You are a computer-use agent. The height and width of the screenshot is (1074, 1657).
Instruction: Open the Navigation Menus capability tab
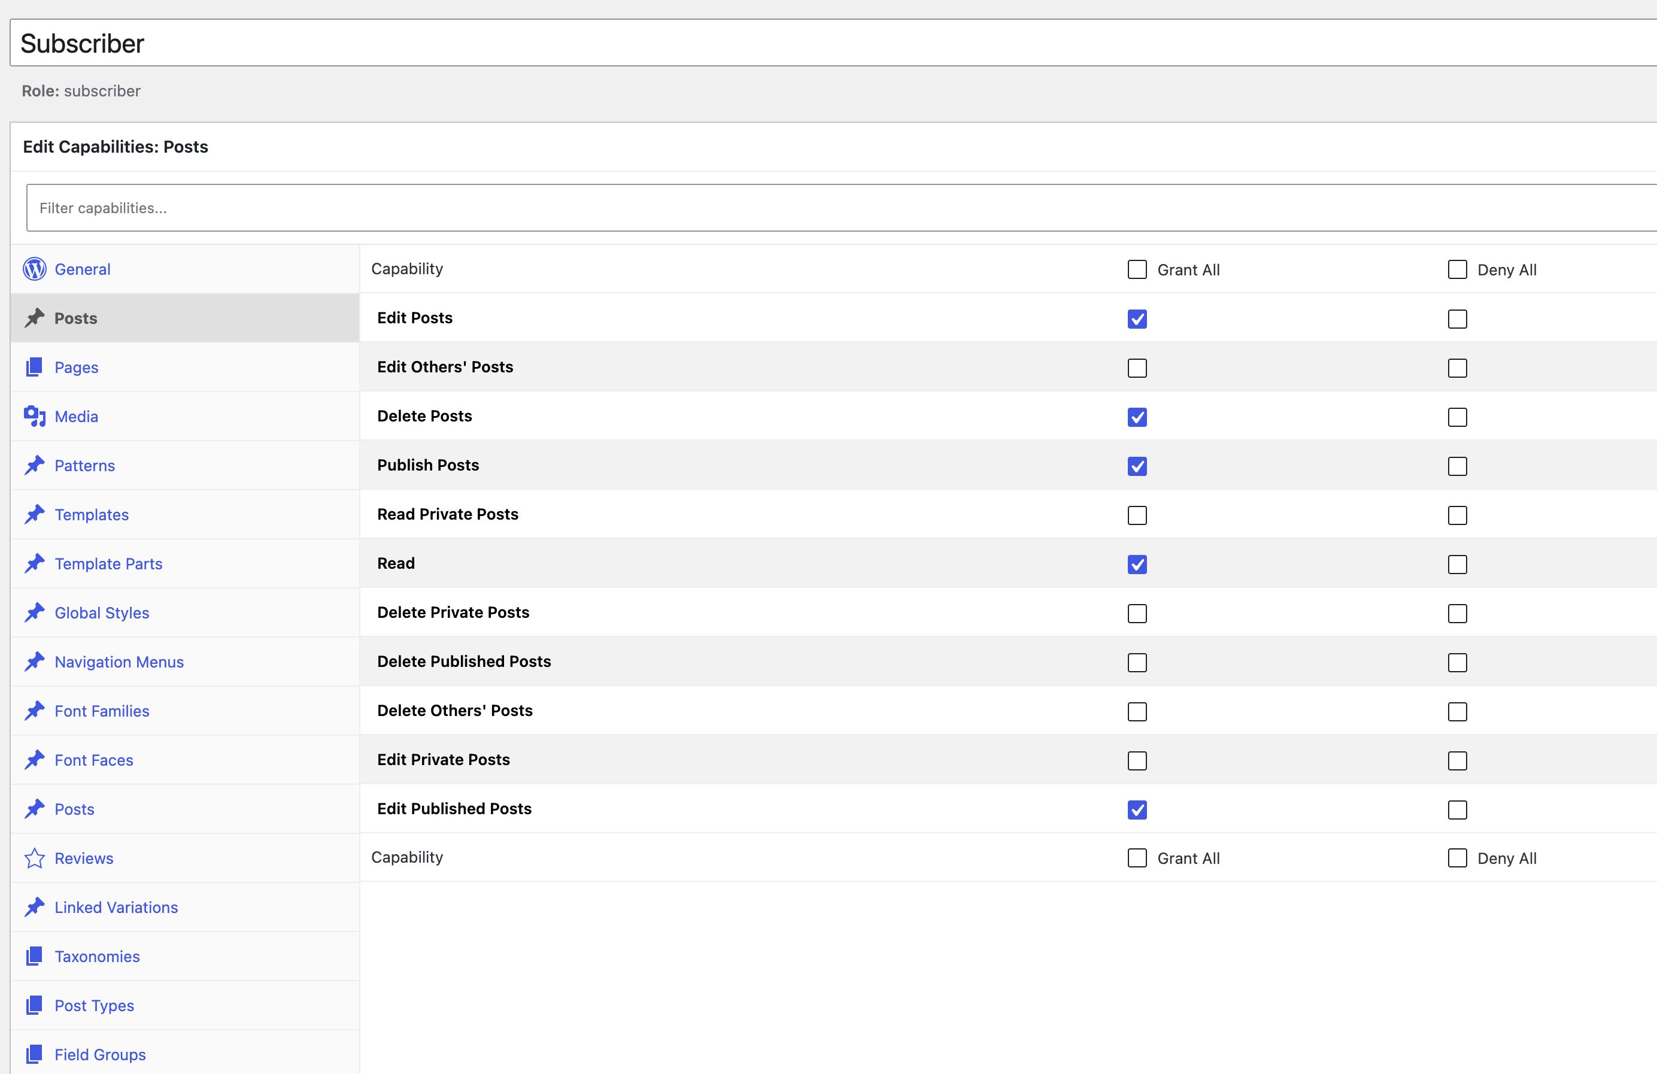pyautogui.click(x=185, y=662)
